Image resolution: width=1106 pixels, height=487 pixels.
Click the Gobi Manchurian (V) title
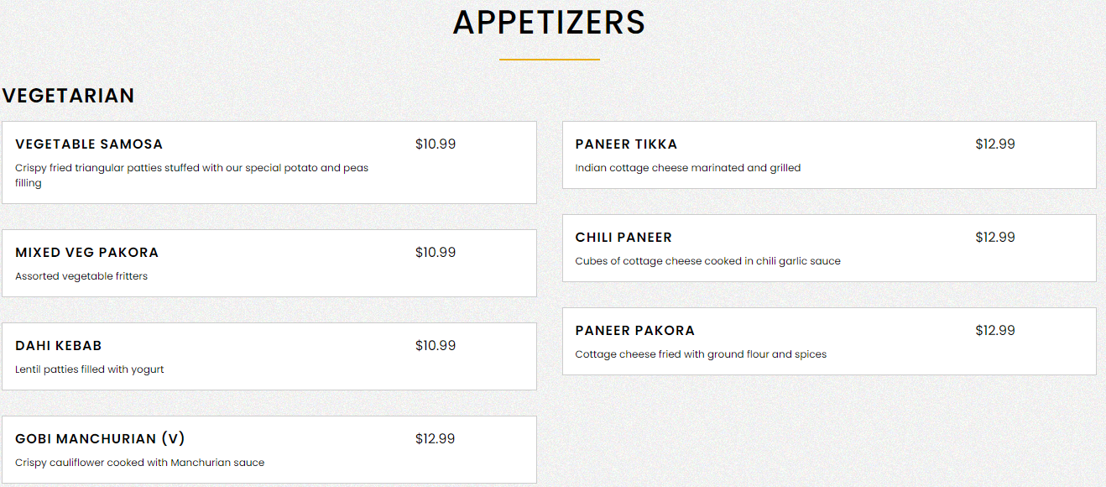100,439
